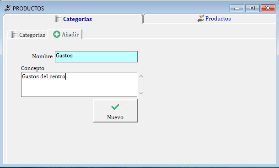Image resolution: width=279 pixels, height=168 pixels.
Task: Click the Nombre label
Action: coord(42,56)
